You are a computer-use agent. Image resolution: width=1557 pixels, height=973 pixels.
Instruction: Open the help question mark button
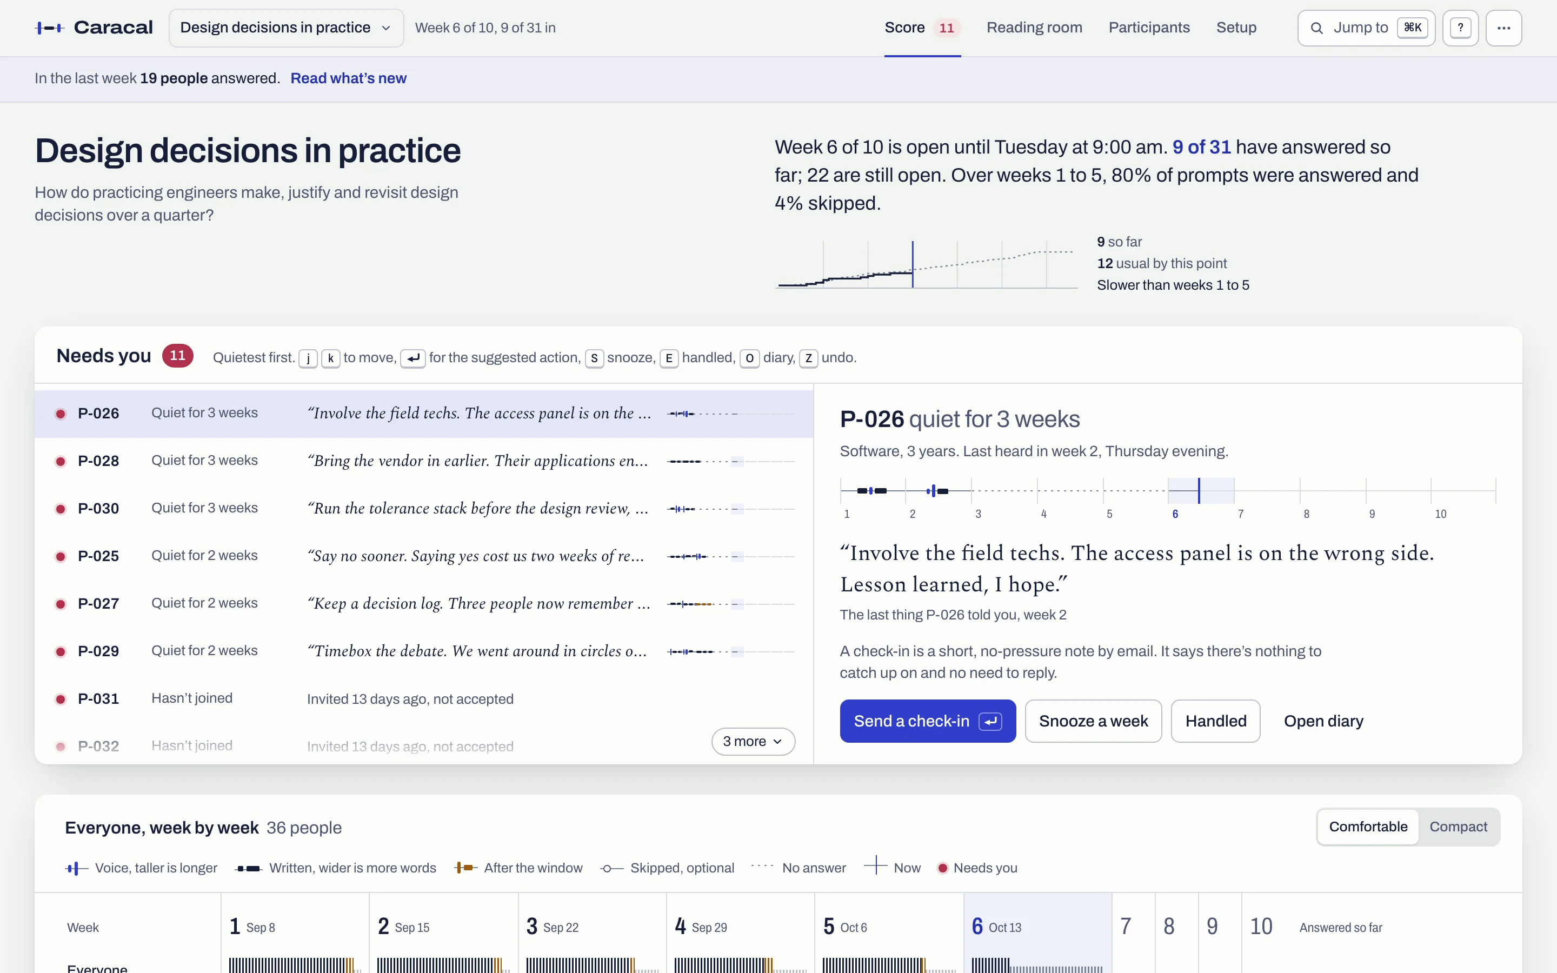(x=1460, y=28)
